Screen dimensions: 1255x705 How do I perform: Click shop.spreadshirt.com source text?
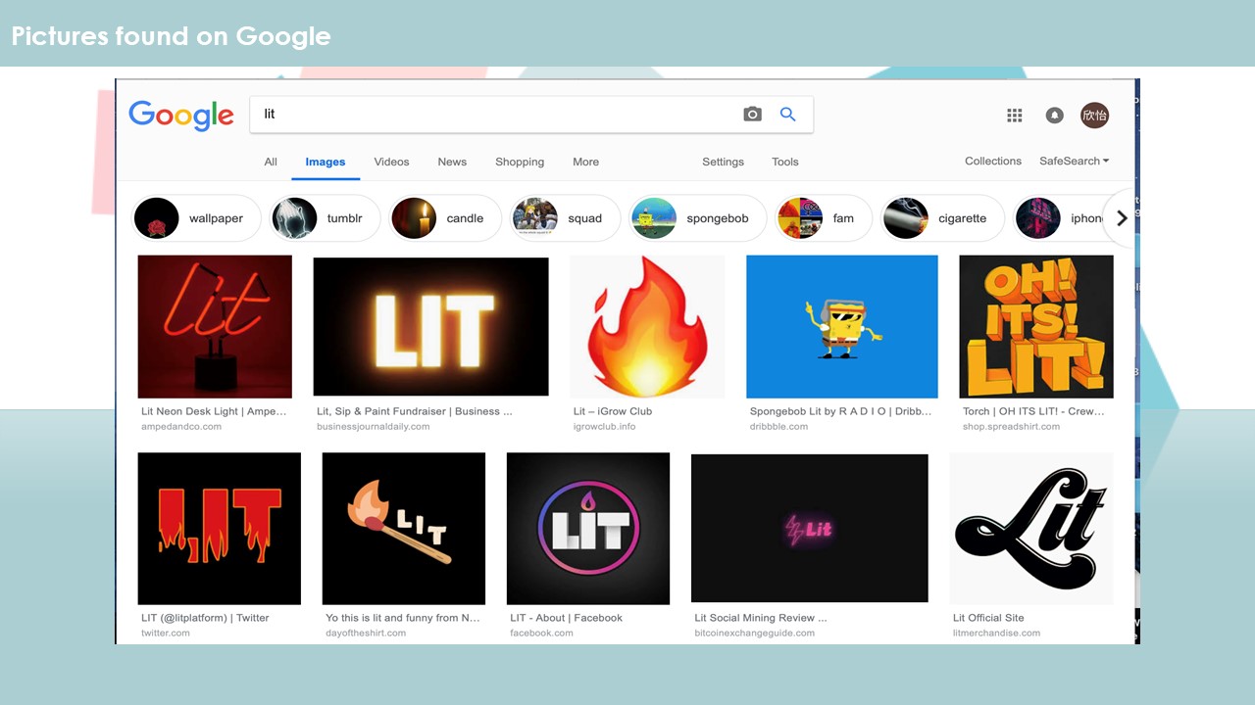pos(1011,427)
